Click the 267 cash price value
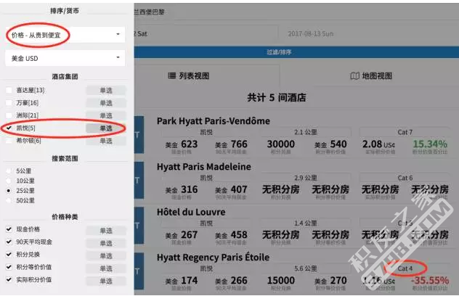The image size is (459, 296). pos(189,234)
